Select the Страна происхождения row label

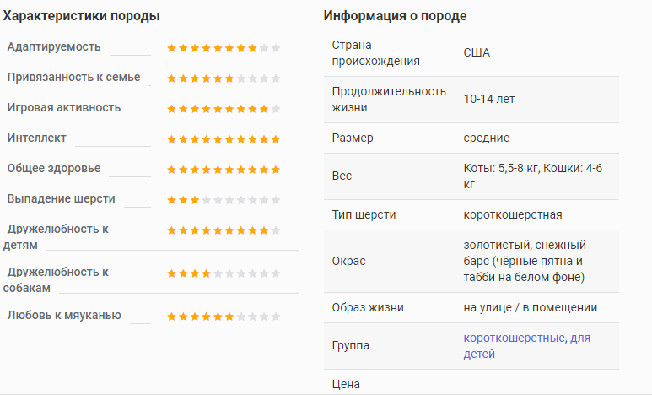point(375,53)
